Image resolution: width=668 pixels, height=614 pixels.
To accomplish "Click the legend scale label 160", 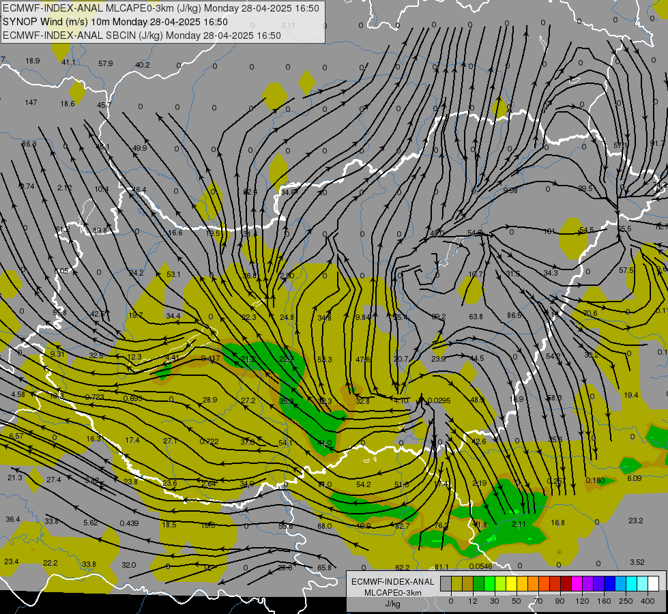I will (x=604, y=601).
